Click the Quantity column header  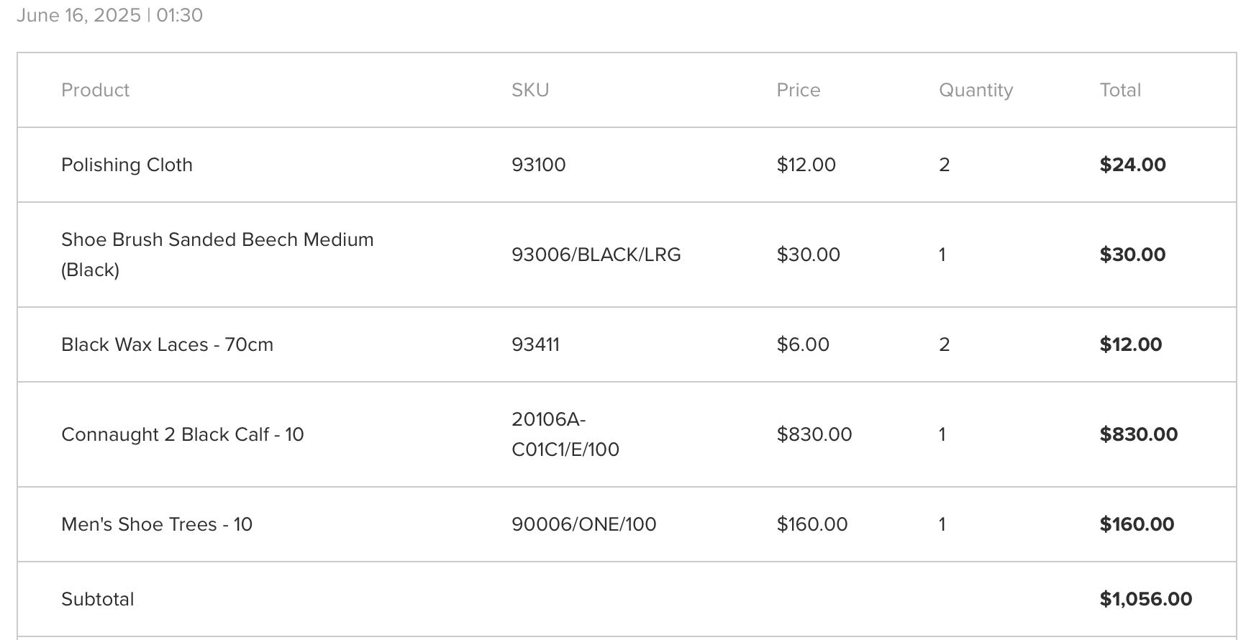[976, 90]
